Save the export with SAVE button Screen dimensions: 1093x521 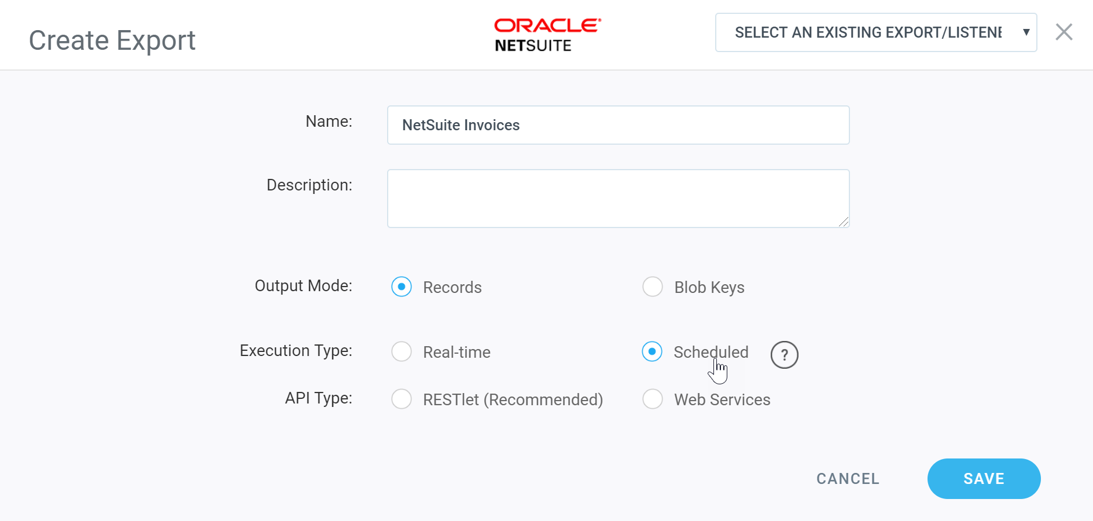[984, 479]
